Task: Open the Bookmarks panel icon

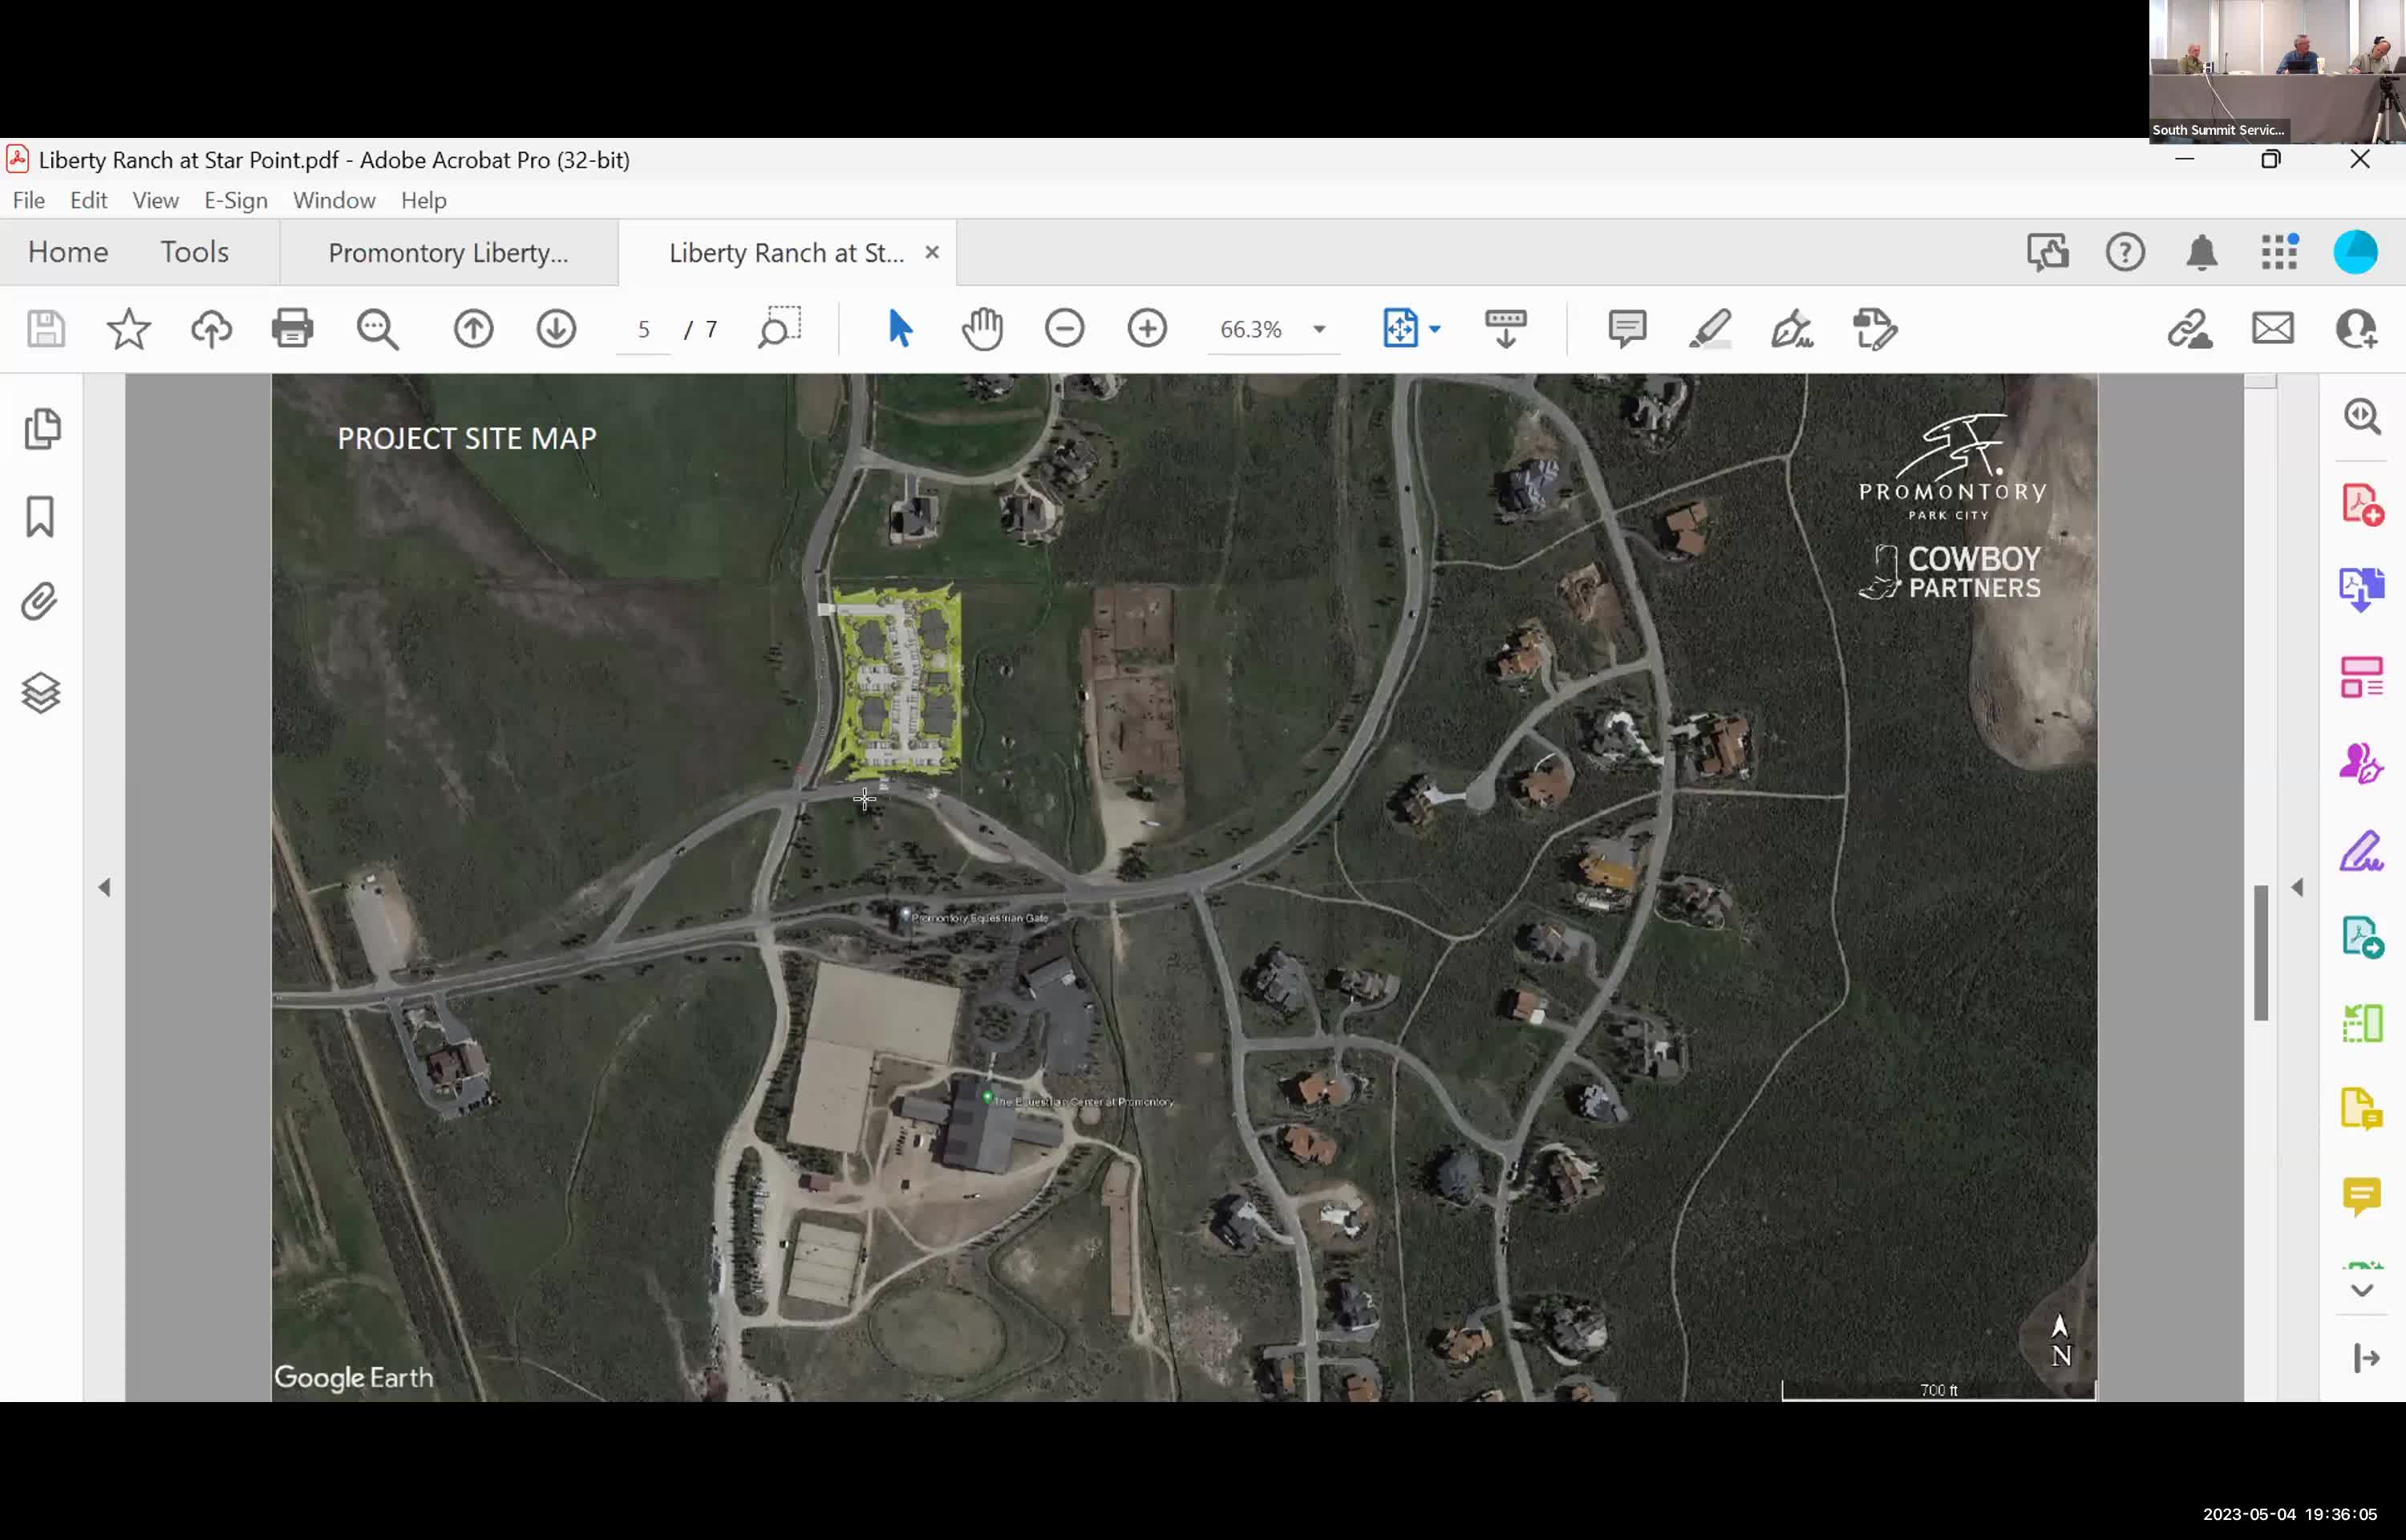Action: (40, 517)
